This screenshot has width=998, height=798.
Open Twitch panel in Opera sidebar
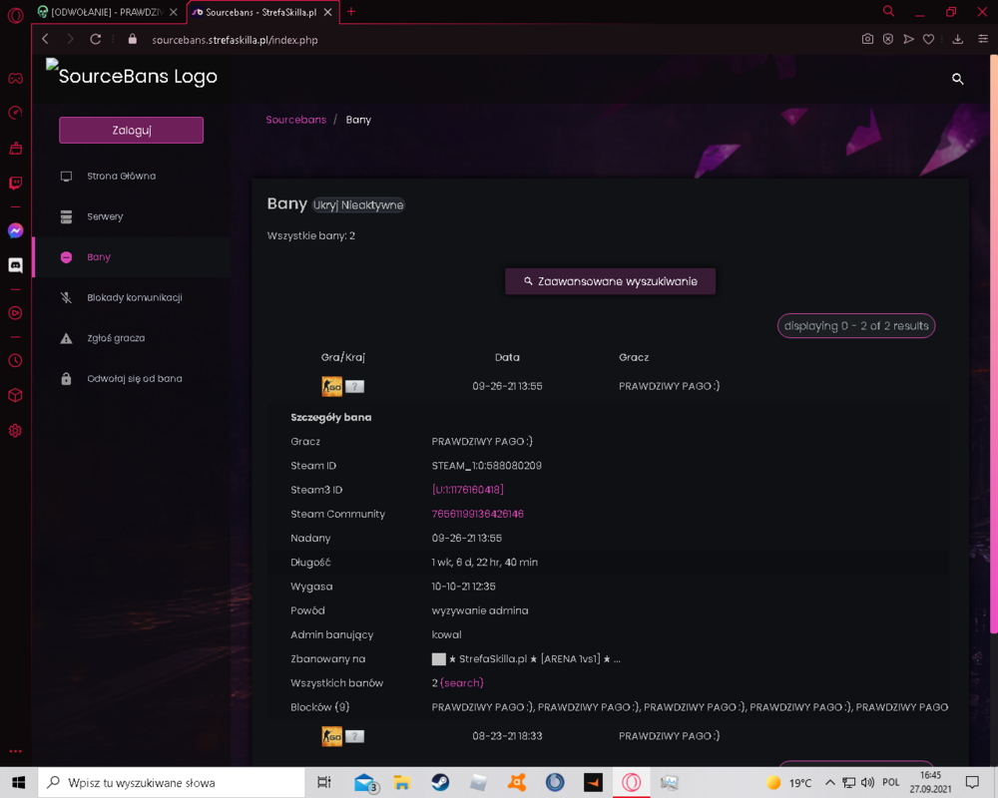coord(15,184)
